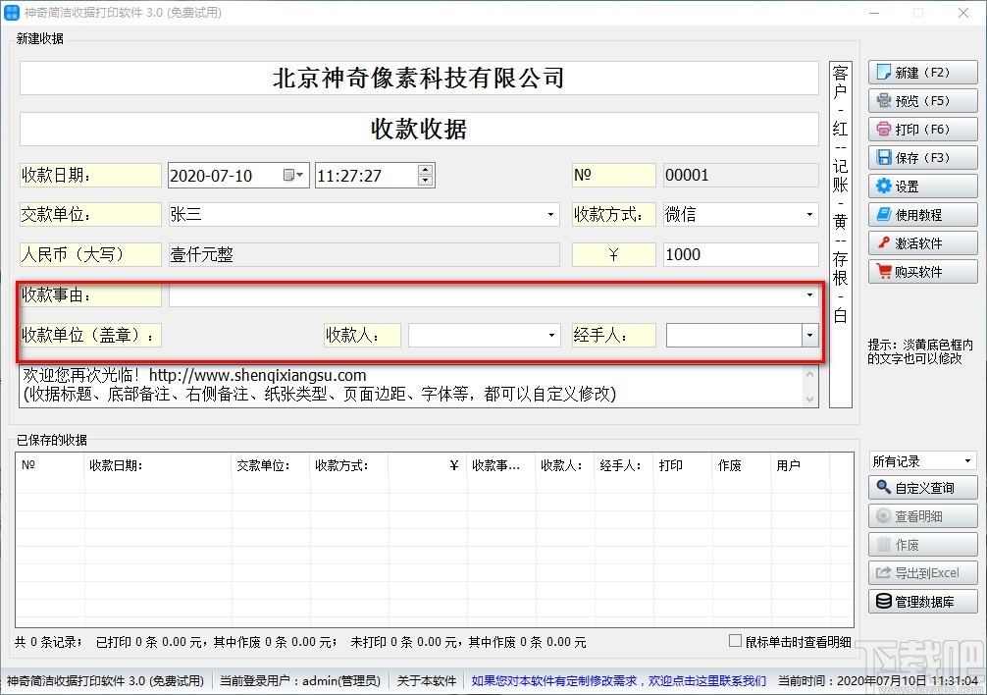987x695 pixels.
Task: Expand the 收款事由 reason dropdown
Action: coord(810,294)
